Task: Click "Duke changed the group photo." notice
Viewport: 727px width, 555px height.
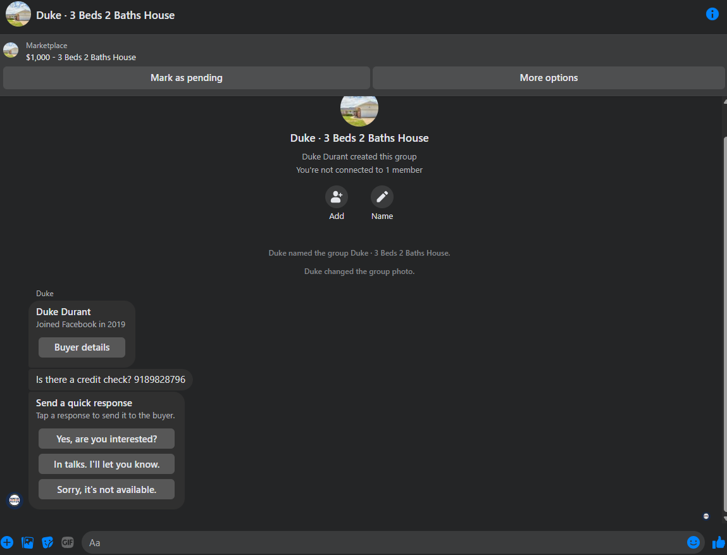Action: point(359,271)
